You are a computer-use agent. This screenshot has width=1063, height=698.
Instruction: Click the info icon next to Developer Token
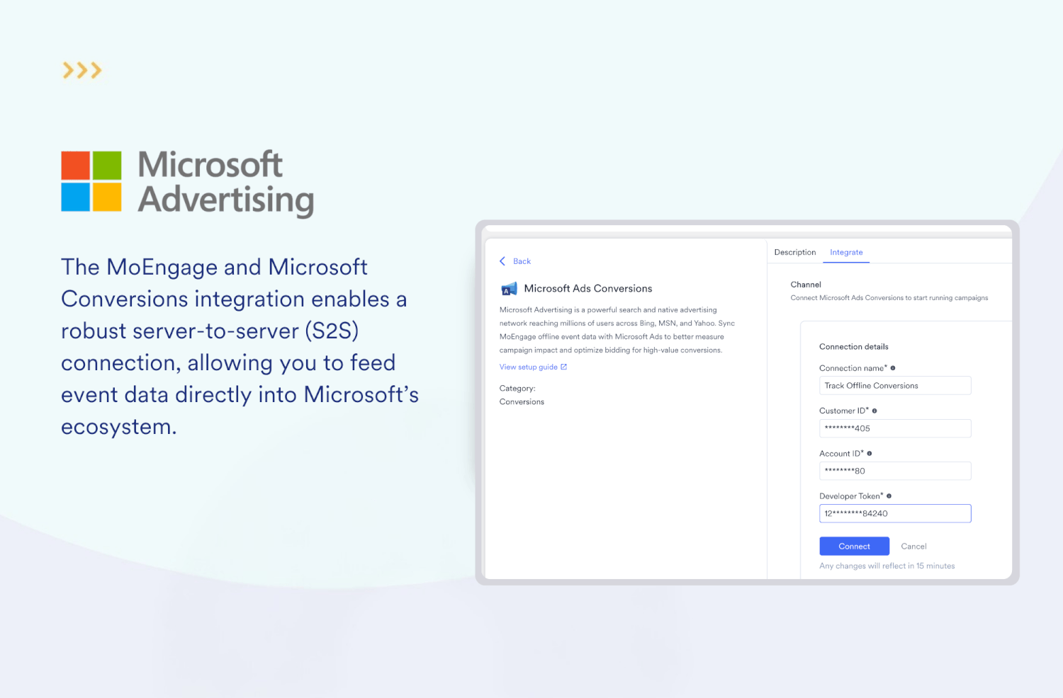889,496
